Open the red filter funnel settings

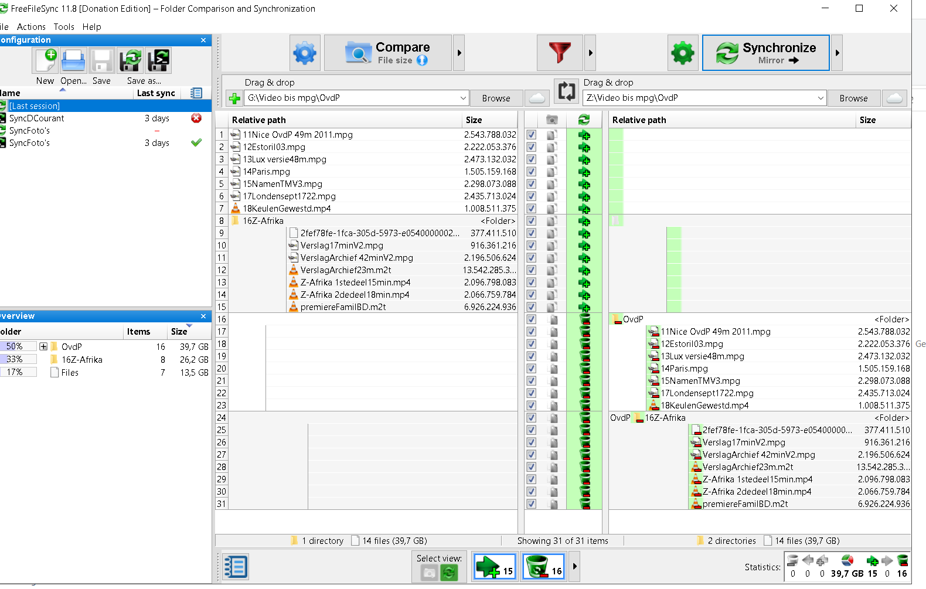pos(560,53)
